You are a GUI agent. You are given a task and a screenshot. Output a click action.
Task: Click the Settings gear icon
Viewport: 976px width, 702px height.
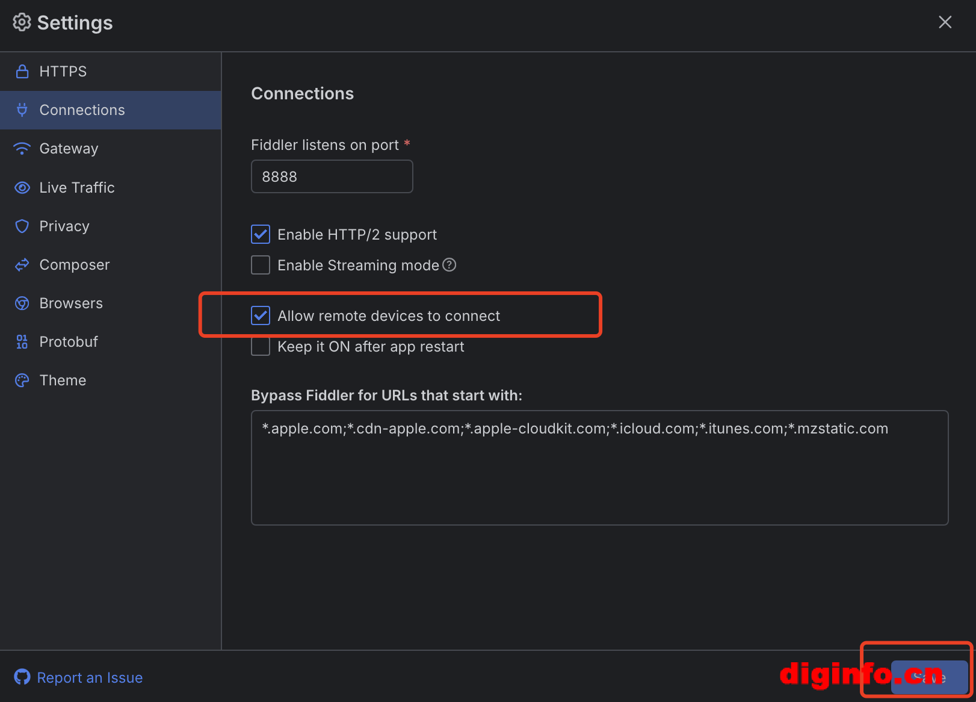point(22,22)
